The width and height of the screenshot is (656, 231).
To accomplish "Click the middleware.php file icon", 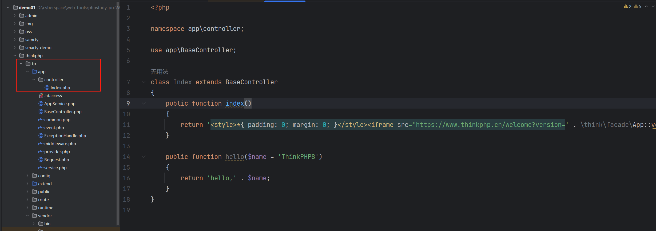I will (41, 144).
